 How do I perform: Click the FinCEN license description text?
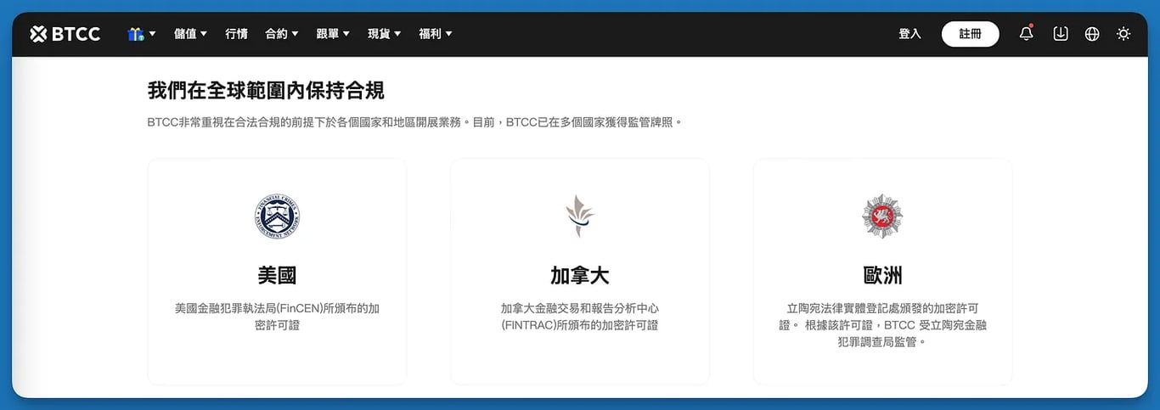tap(277, 317)
